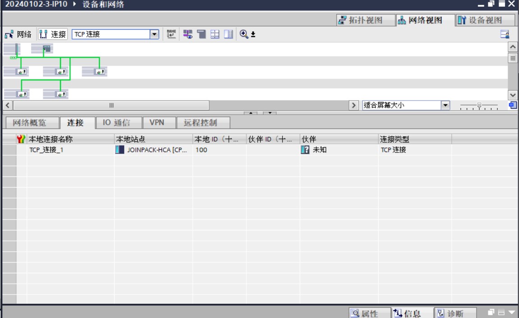Click the zoom magnifier tool icon

coord(244,34)
